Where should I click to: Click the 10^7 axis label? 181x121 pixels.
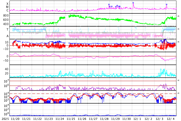click(6, 81)
